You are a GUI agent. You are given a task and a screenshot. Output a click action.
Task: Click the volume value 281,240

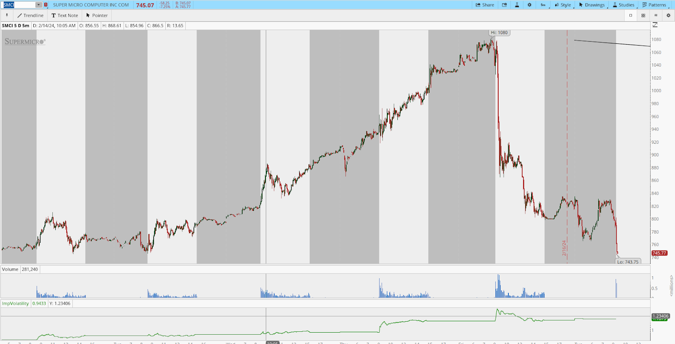(30, 269)
